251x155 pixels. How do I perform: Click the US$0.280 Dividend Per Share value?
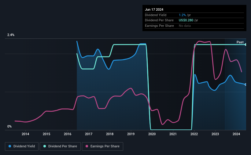pyautogui.click(x=186, y=20)
